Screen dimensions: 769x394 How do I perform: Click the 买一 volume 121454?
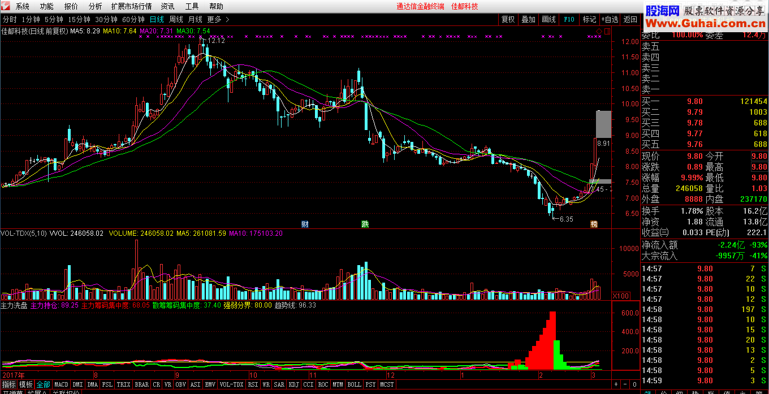(754, 101)
